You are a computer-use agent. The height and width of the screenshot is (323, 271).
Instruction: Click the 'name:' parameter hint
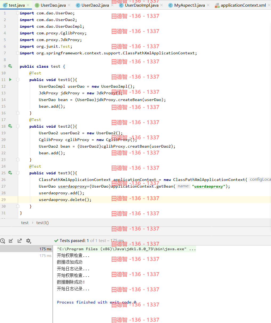(x=184, y=186)
